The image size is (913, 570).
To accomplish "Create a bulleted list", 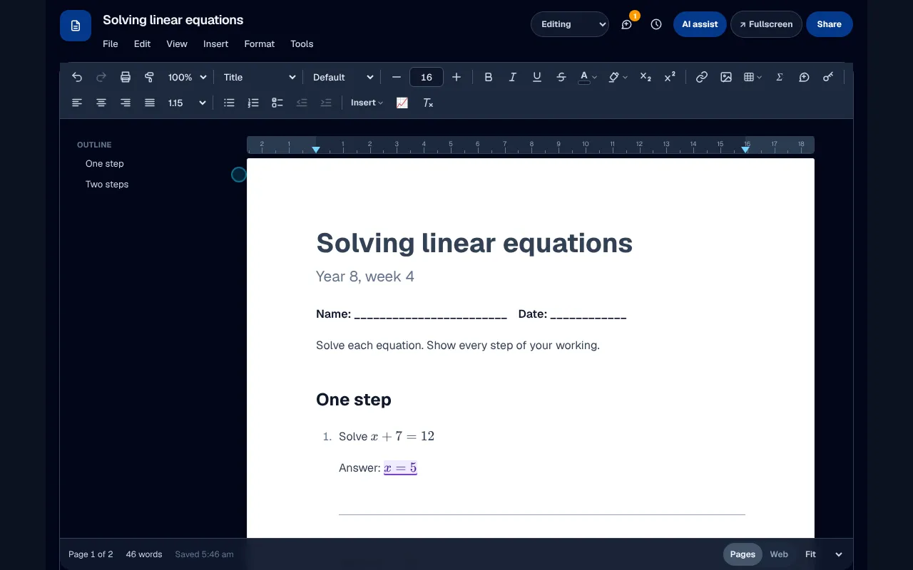I will [229, 103].
